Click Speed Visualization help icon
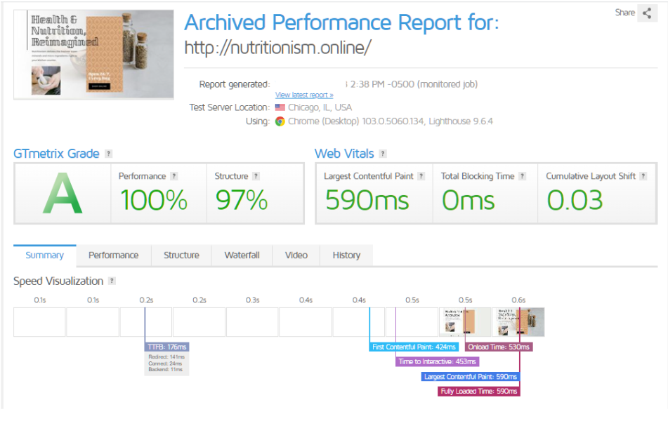 pyautogui.click(x=112, y=281)
